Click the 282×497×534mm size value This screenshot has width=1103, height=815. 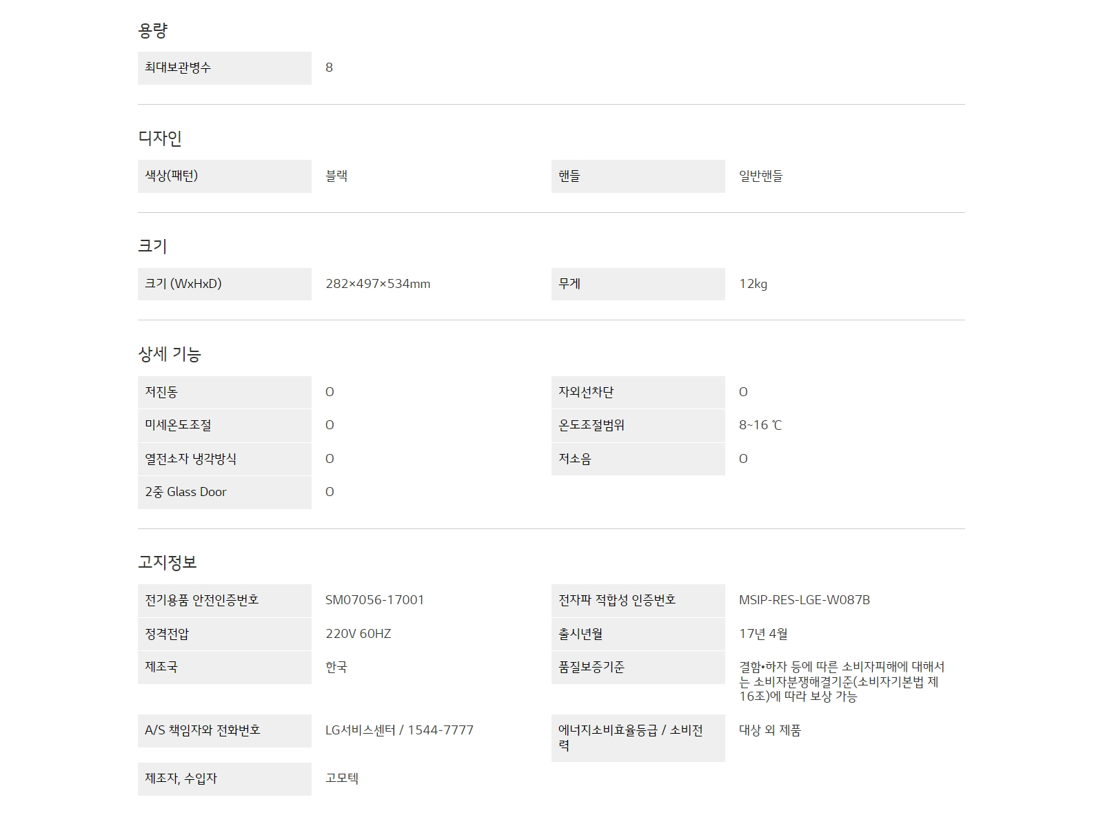[378, 284]
